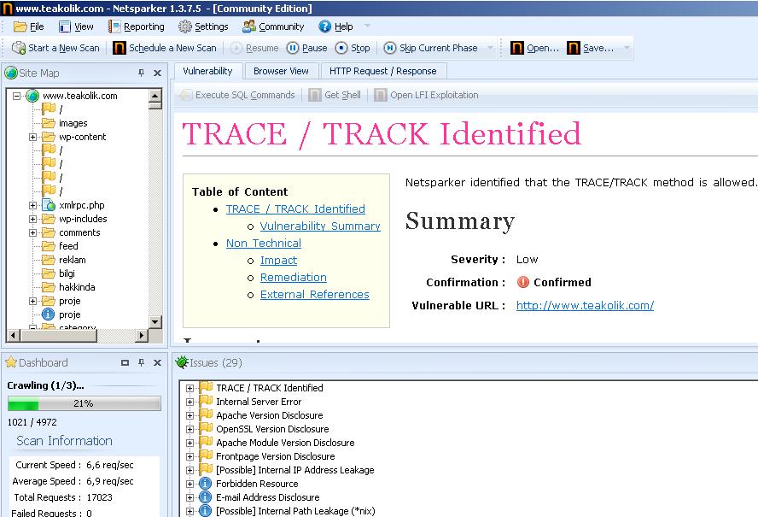Screen dimensions: 758x517
Task: Click Execute SQL Commands button
Action: pyautogui.click(x=237, y=95)
